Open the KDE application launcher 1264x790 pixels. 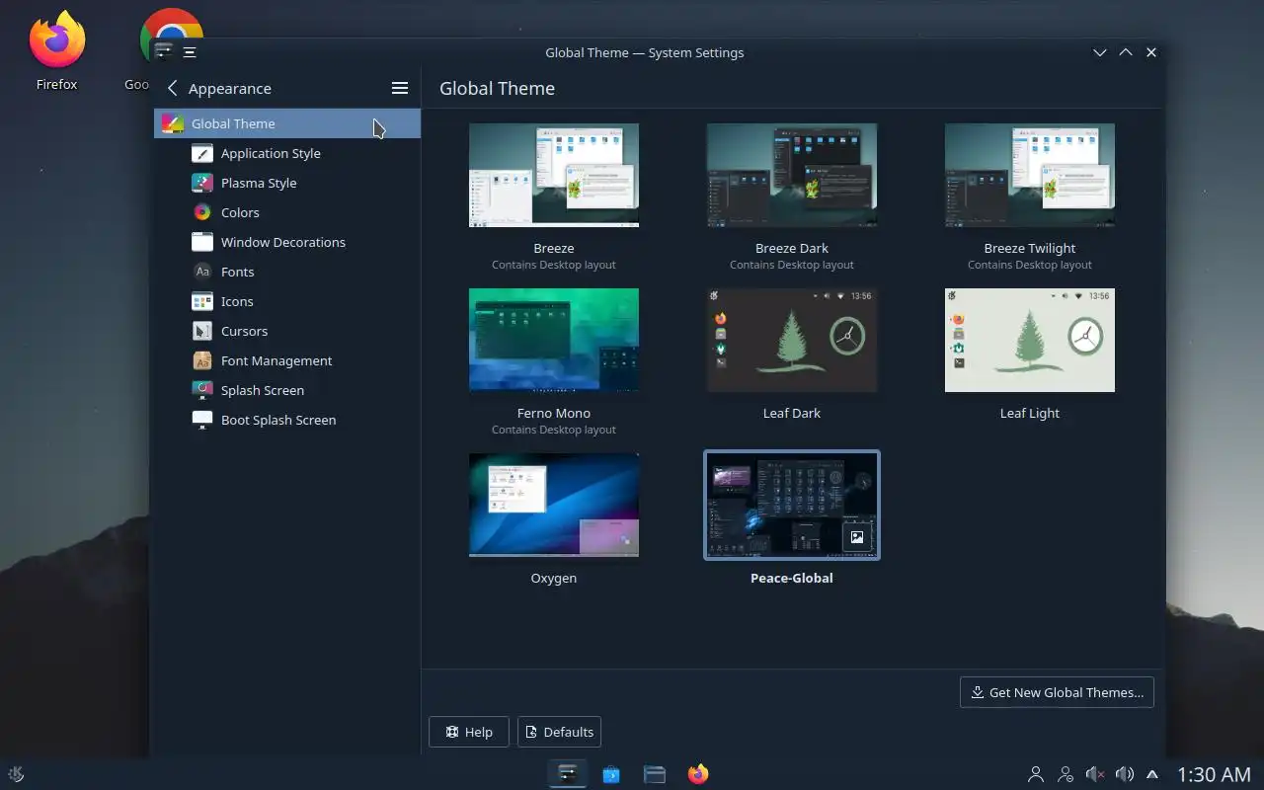point(16,774)
